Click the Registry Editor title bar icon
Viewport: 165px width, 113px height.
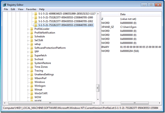[5, 4]
